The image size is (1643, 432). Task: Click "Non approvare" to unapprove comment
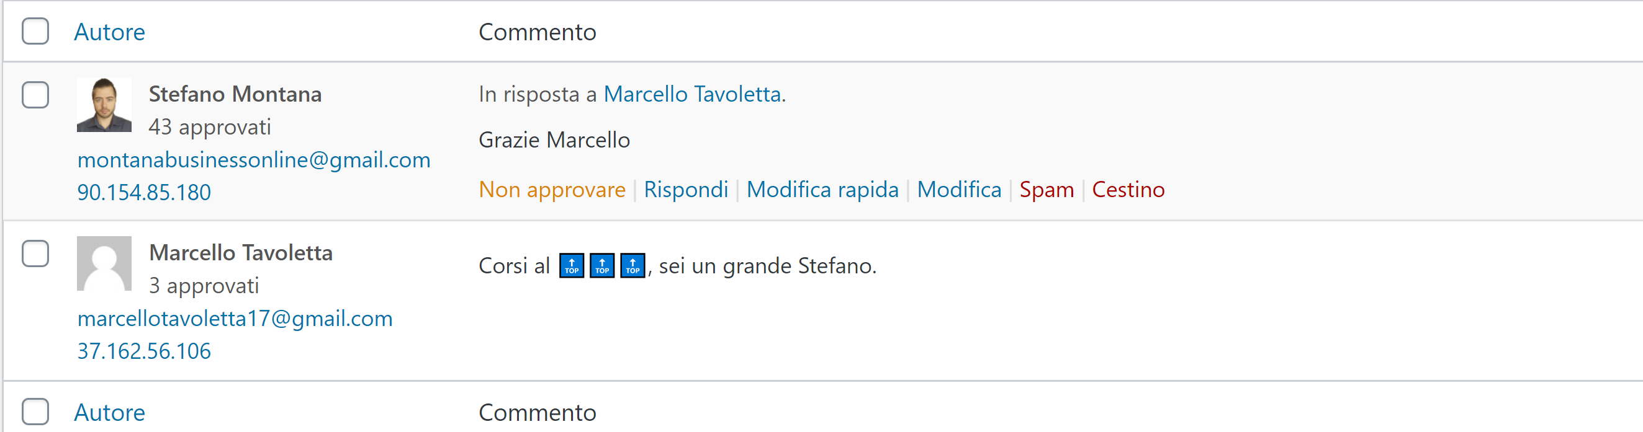pos(552,189)
